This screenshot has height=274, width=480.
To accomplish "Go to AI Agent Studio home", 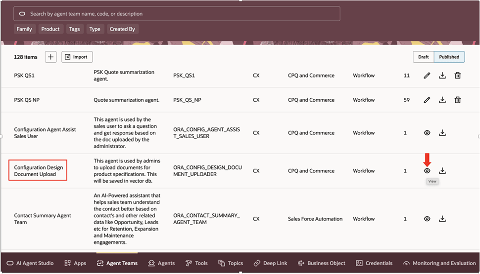I will coord(30,263).
